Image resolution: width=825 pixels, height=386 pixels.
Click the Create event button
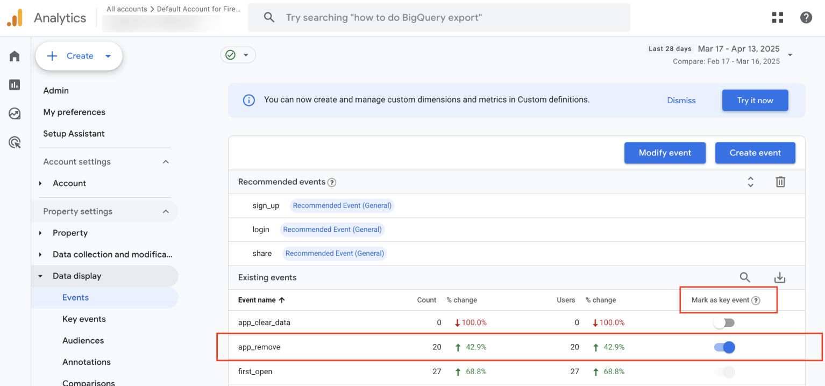[x=755, y=153]
